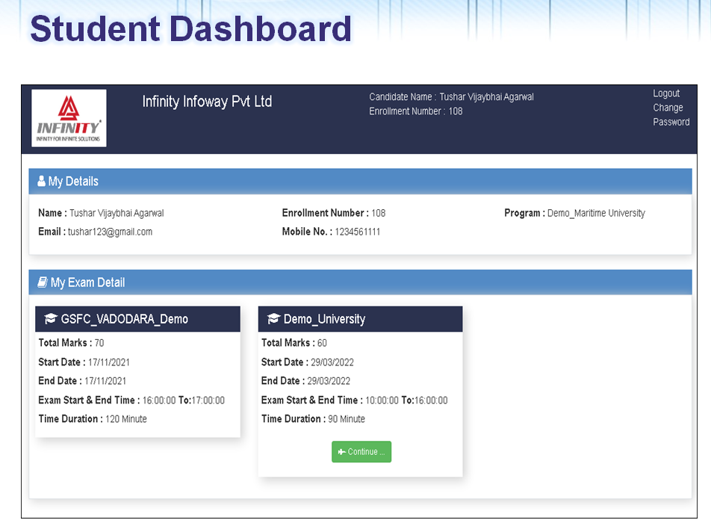Click graduation cap icon on Demo_University card
711x526 pixels.
pos(273,319)
